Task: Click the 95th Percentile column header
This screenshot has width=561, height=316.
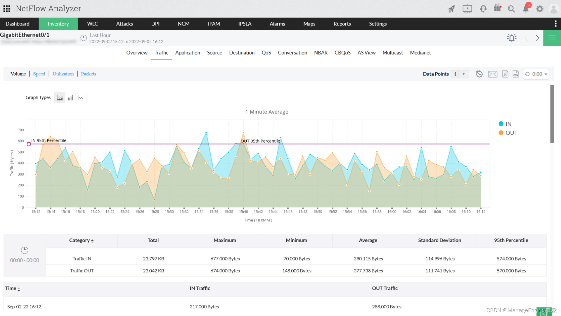Action: coord(511,241)
